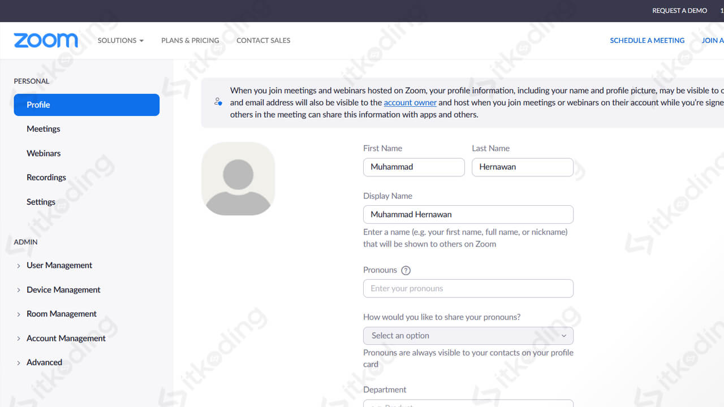This screenshot has width=724, height=407.
Task: Click 'Pronouns are always visible' hint text
Action: [468, 358]
